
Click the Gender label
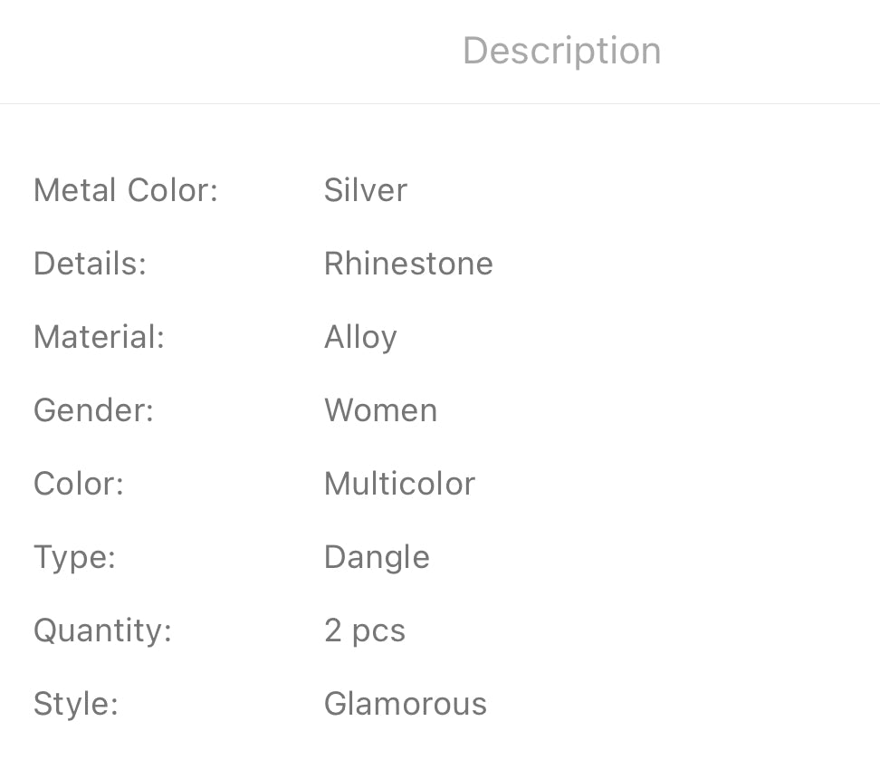(x=94, y=410)
